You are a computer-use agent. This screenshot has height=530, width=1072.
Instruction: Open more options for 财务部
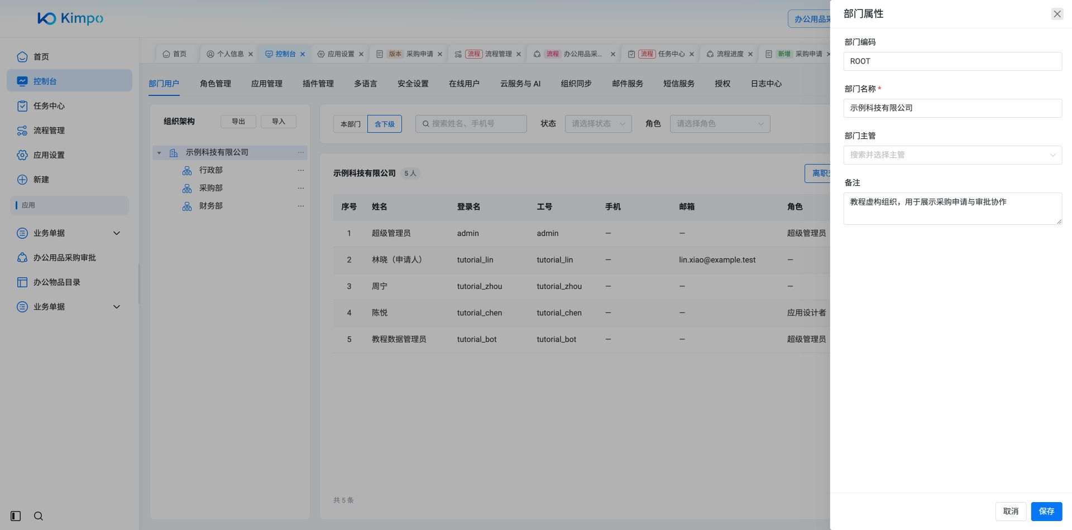[x=301, y=206]
